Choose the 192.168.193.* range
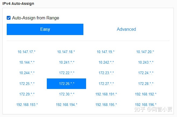This screenshot has height=117, width=177. tap(27, 105)
